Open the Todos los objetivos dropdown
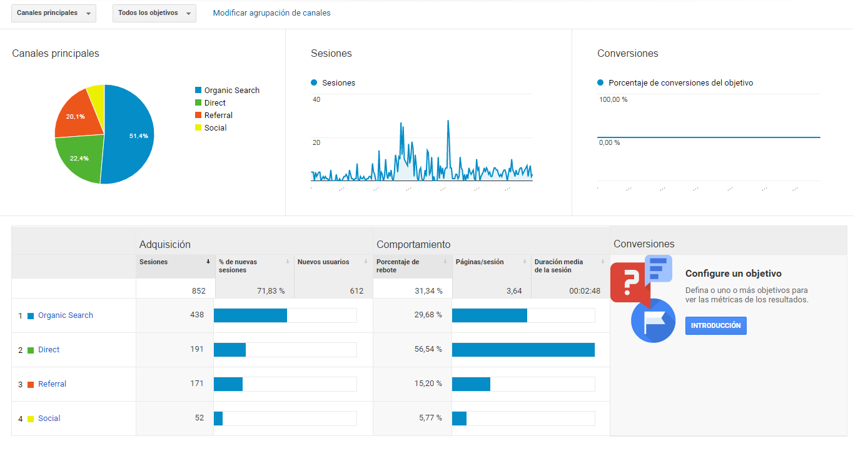Screen dimensions: 853x451 pos(154,13)
